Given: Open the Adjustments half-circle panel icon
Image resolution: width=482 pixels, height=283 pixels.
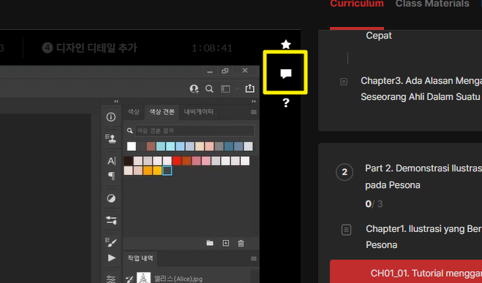Looking at the screenshot, I should coord(111,198).
